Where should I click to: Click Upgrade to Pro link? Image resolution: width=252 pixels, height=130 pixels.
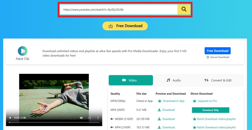pyautogui.click(x=207, y=101)
